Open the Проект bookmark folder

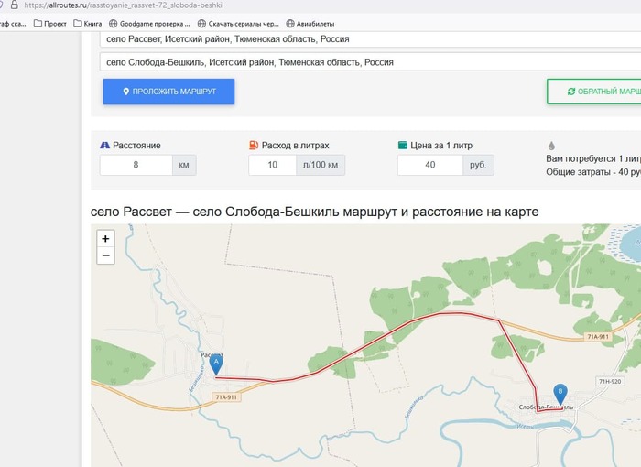click(49, 24)
